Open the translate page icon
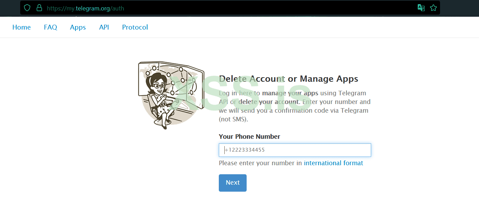479x224 pixels. (x=421, y=8)
